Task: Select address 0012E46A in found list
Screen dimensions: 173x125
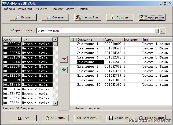Action: tap(12, 89)
